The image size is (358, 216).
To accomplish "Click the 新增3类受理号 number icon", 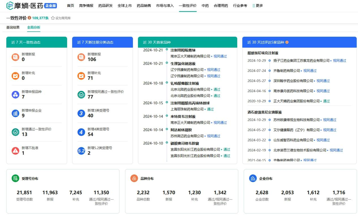I will tap(81, 113).
